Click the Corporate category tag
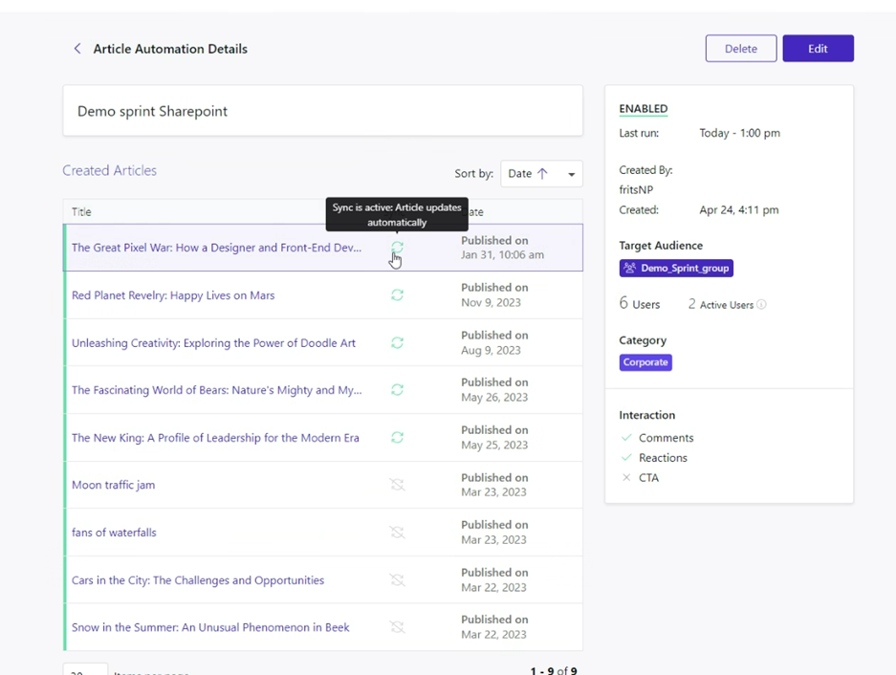896x675 pixels. click(645, 362)
